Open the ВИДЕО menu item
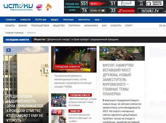The image size is (166, 123). [55, 20]
